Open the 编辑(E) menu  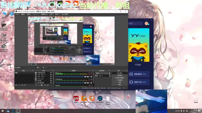pyautogui.click(x=23, y=14)
